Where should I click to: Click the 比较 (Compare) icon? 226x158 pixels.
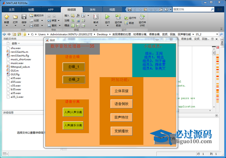(x=31, y=21)
